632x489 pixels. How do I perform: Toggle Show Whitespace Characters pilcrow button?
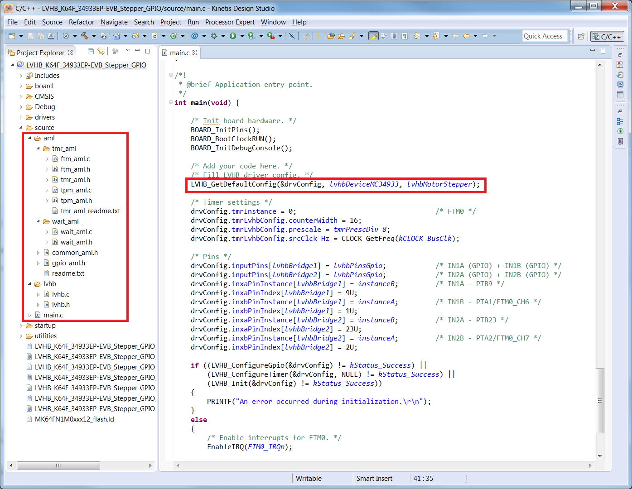pyautogui.click(x=404, y=36)
